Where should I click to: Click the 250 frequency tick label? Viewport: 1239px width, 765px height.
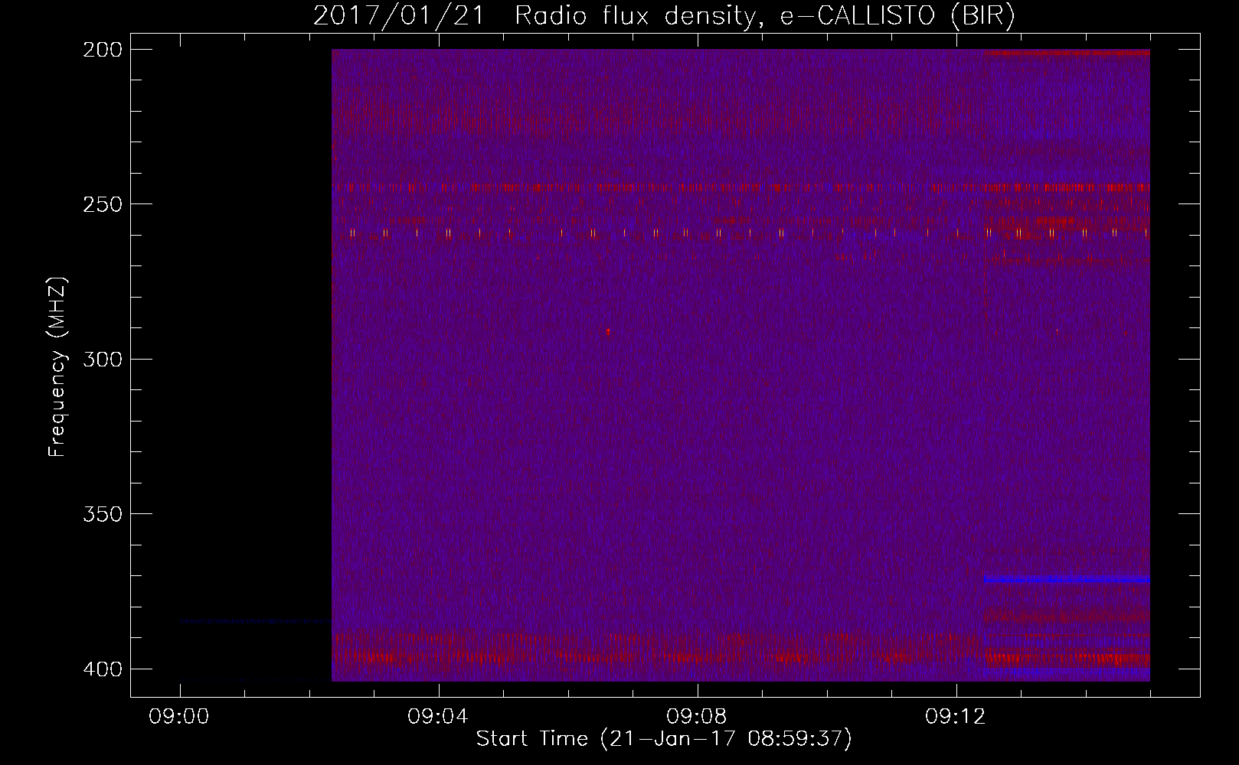tap(103, 204)
